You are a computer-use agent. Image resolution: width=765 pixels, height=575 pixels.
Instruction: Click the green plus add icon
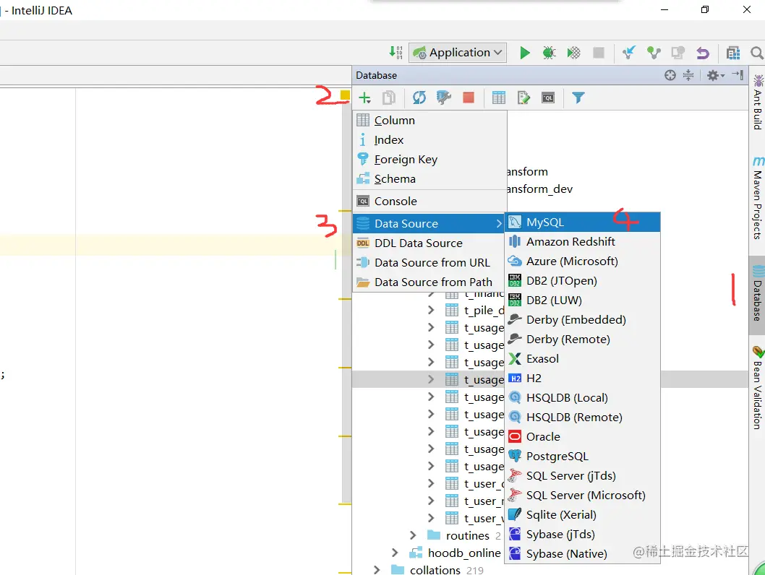click(364, 98)
